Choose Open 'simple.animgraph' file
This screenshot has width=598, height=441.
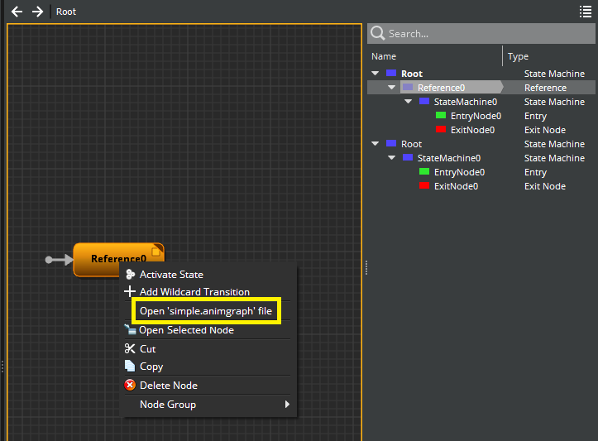(x=206, y=311)
